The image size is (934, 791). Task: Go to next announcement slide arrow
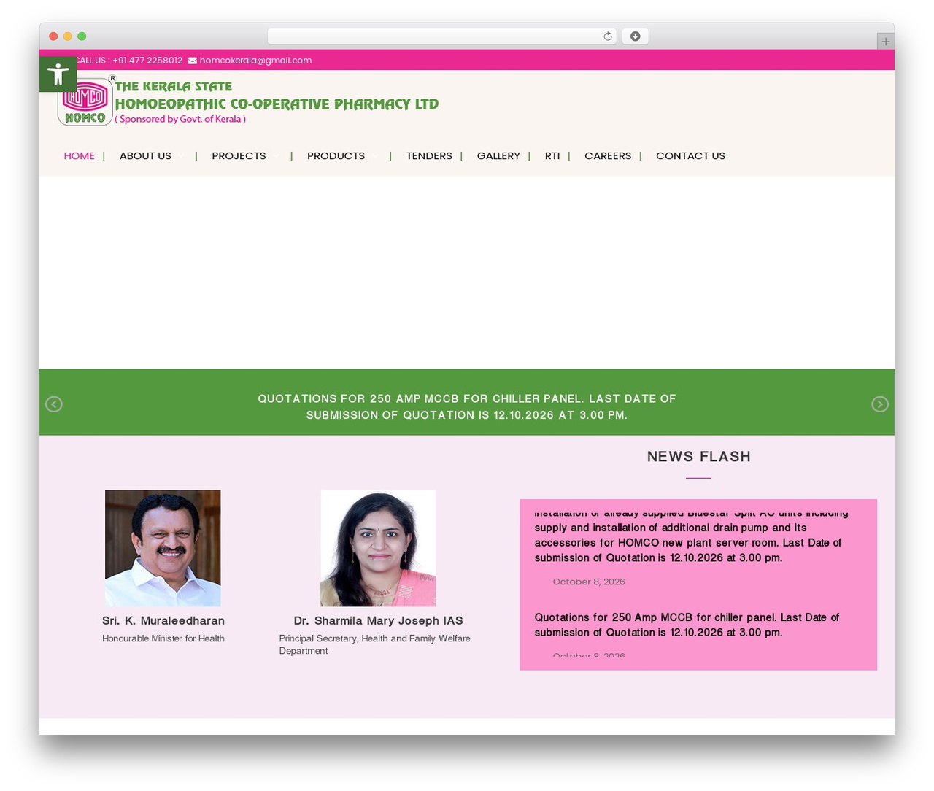[880, 404]
